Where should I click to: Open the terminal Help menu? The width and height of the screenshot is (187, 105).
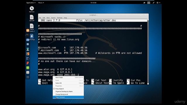tap(65, 18)
